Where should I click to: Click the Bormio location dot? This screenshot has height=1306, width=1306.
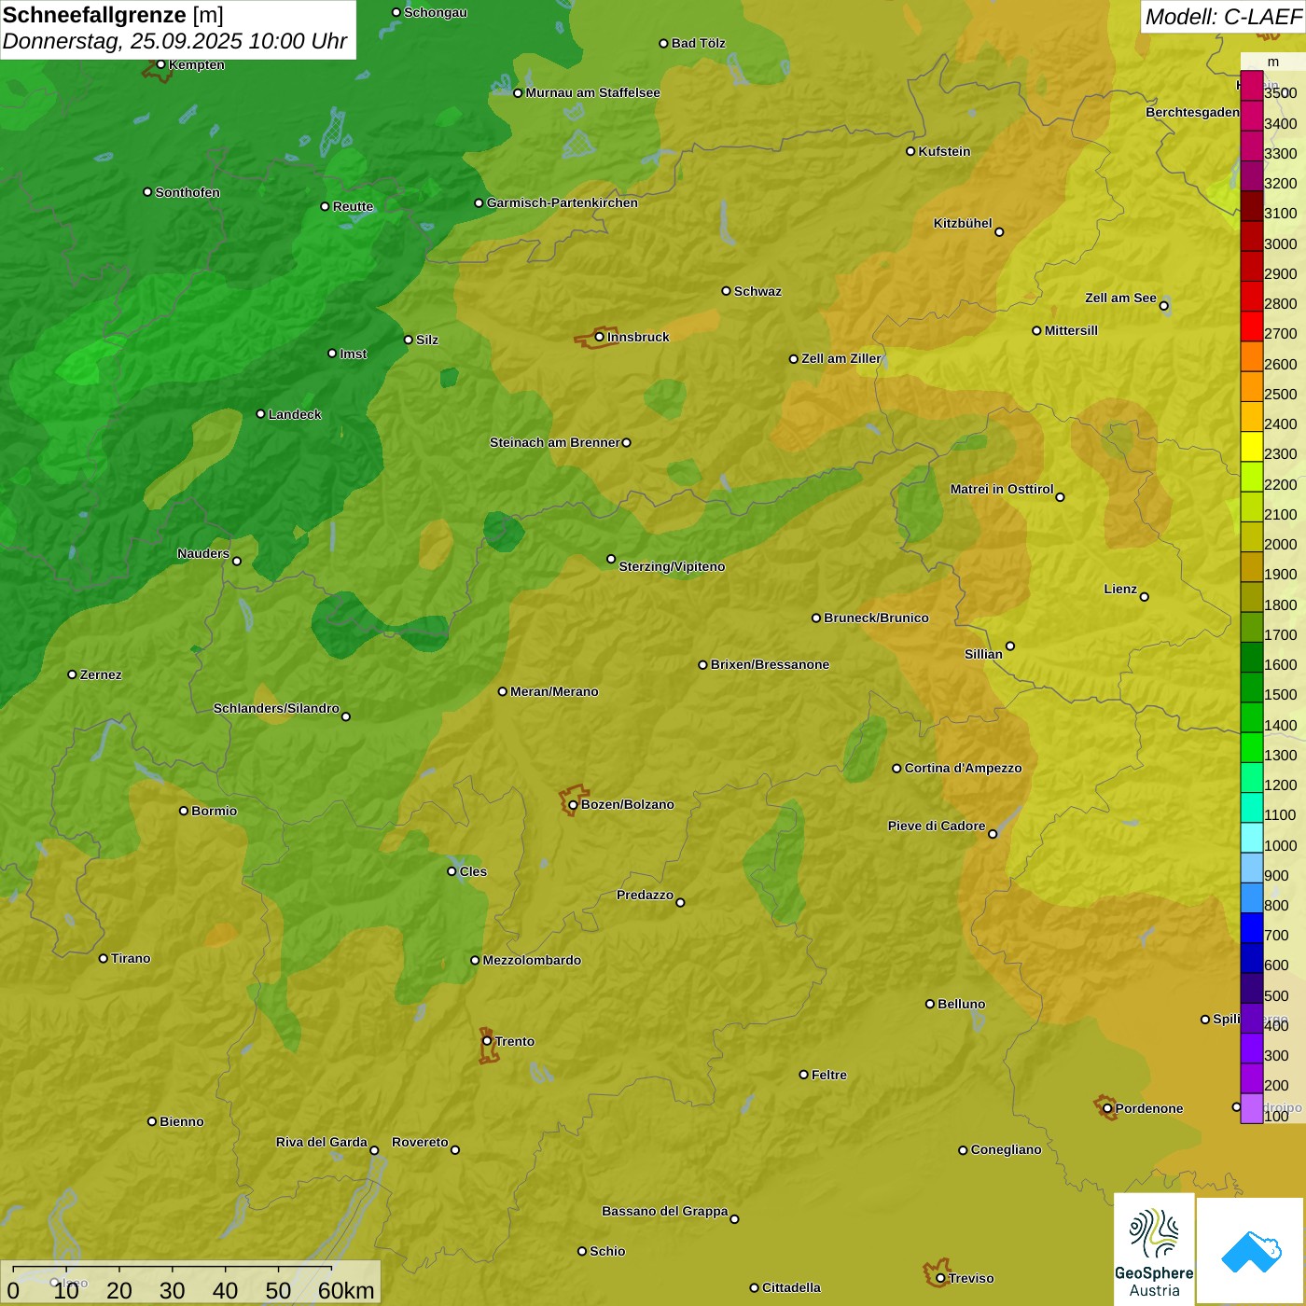coord(184,811)
